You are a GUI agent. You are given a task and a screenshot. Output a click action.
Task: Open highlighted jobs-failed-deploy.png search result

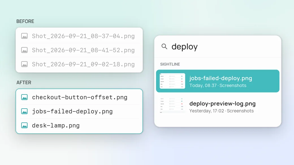pos(218,81)
